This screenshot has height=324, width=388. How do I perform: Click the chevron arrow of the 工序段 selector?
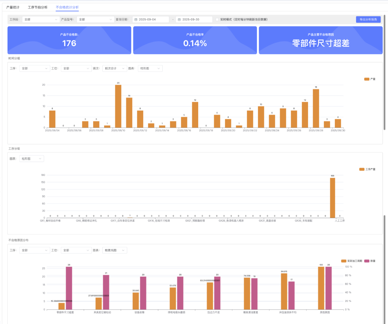[x=56, y=19]
